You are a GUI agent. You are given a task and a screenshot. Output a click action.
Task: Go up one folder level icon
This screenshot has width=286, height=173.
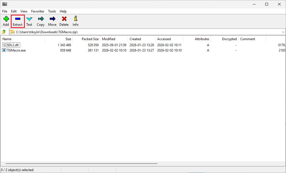tap(4, 32)
